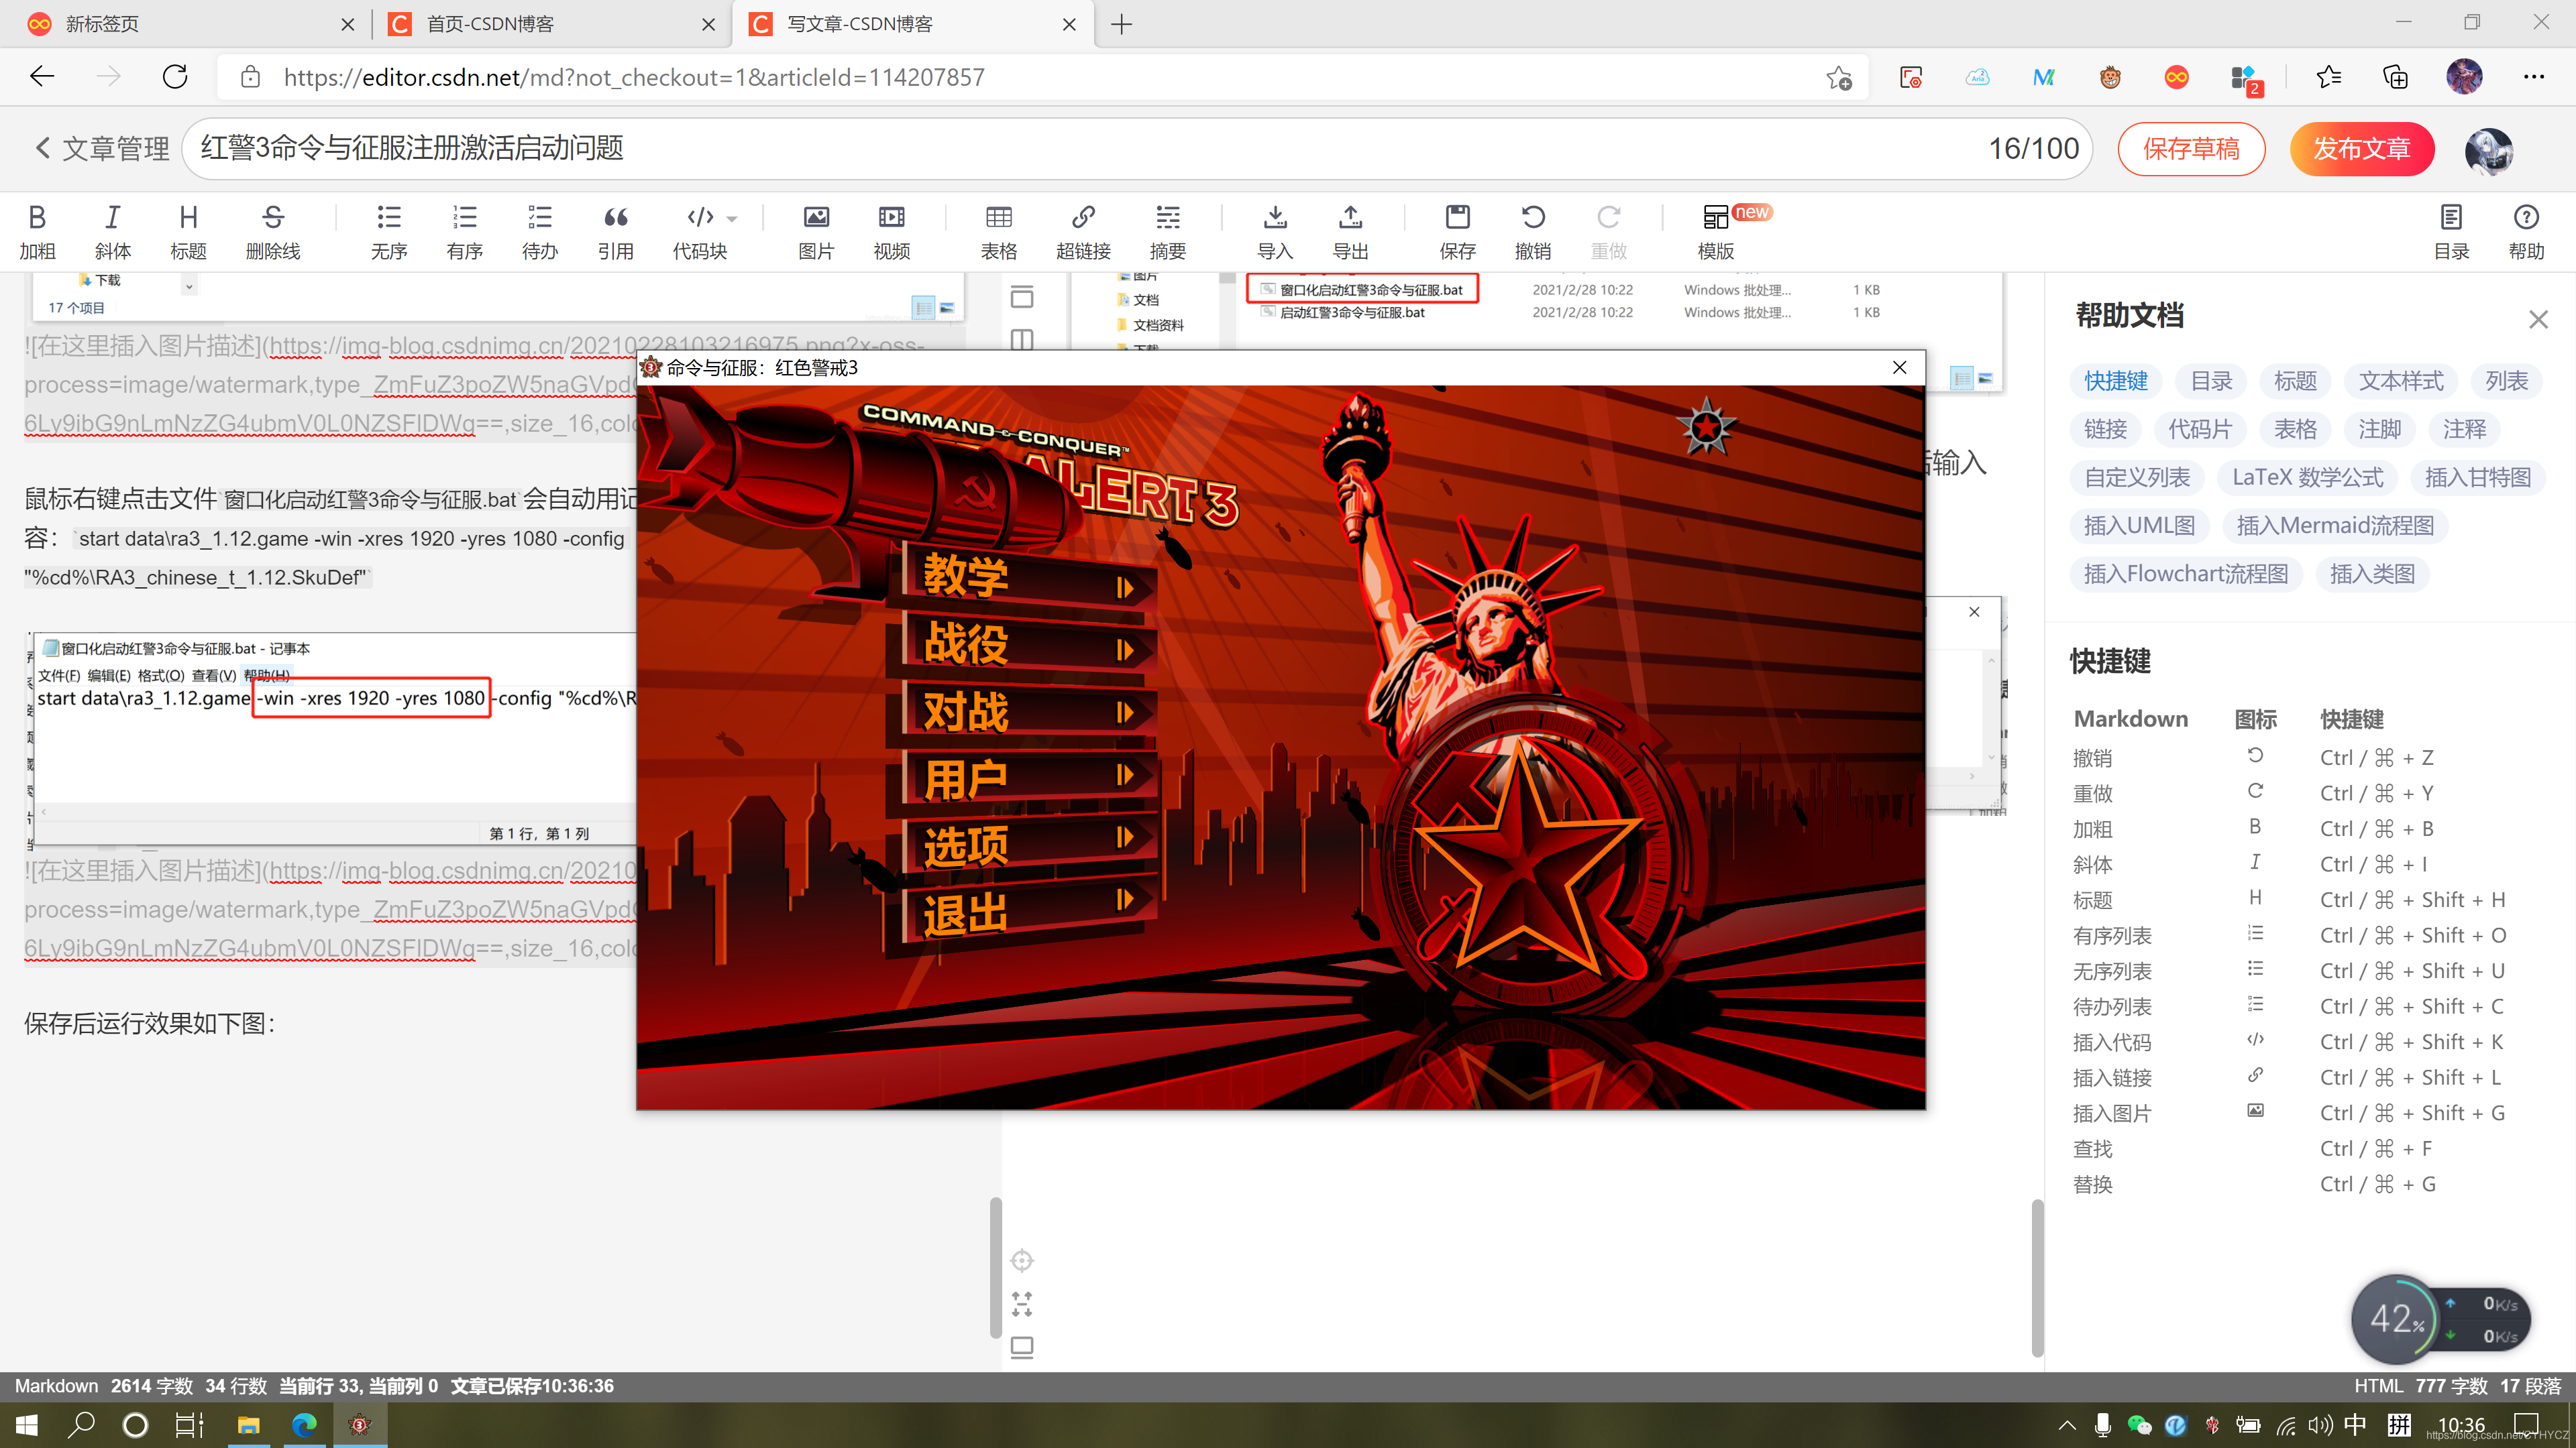The image size is (2576, 1448).
Task: Open Microsoft Edge from the taskbar
Action: click(304, 1424)
